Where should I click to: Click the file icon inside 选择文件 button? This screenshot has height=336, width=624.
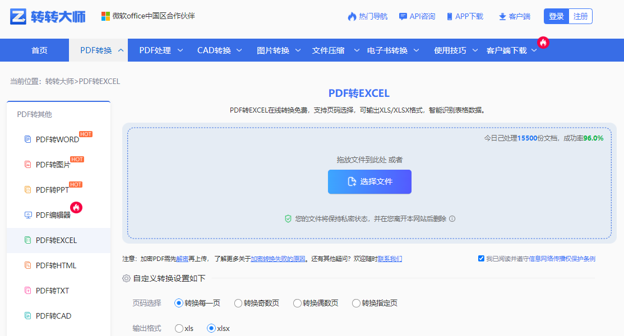click(352, 181)
